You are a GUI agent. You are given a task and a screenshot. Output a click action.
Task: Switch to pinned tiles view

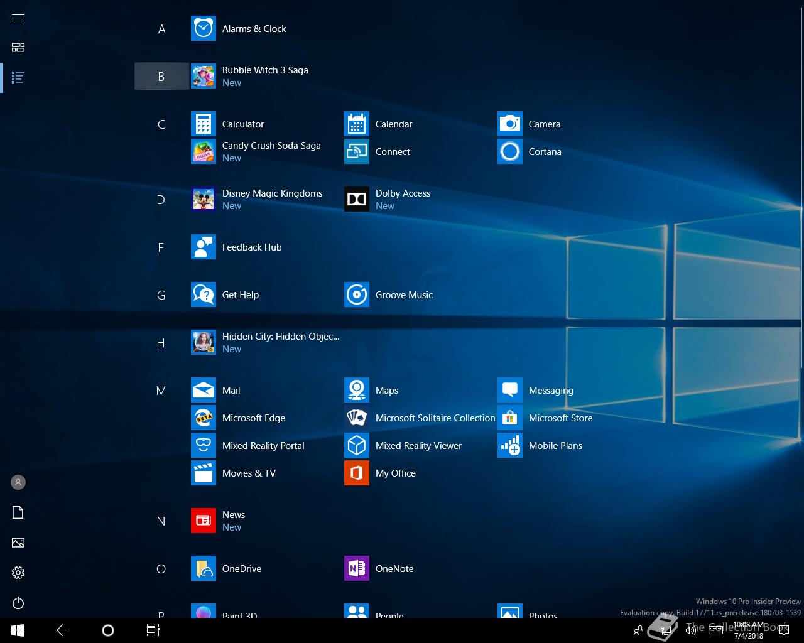tap(18, 48)
